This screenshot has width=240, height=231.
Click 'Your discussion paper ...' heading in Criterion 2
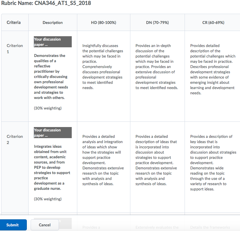click(53, 133)
